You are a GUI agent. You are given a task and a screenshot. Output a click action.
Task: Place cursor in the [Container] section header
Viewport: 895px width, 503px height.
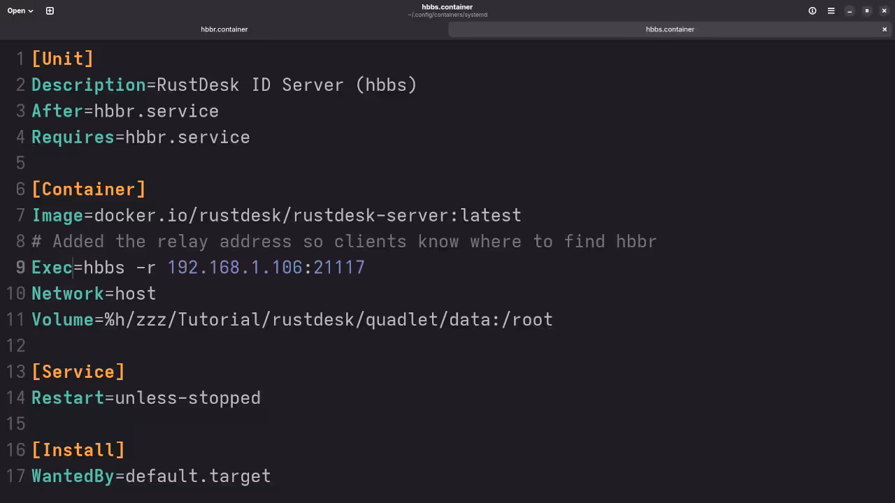tap(89, 189)
